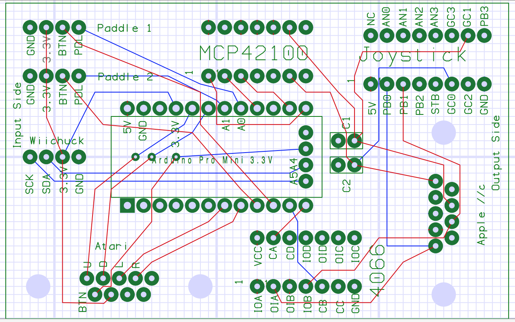
Task: Click the pad above the GC1 label
Action: coord(468,36)
